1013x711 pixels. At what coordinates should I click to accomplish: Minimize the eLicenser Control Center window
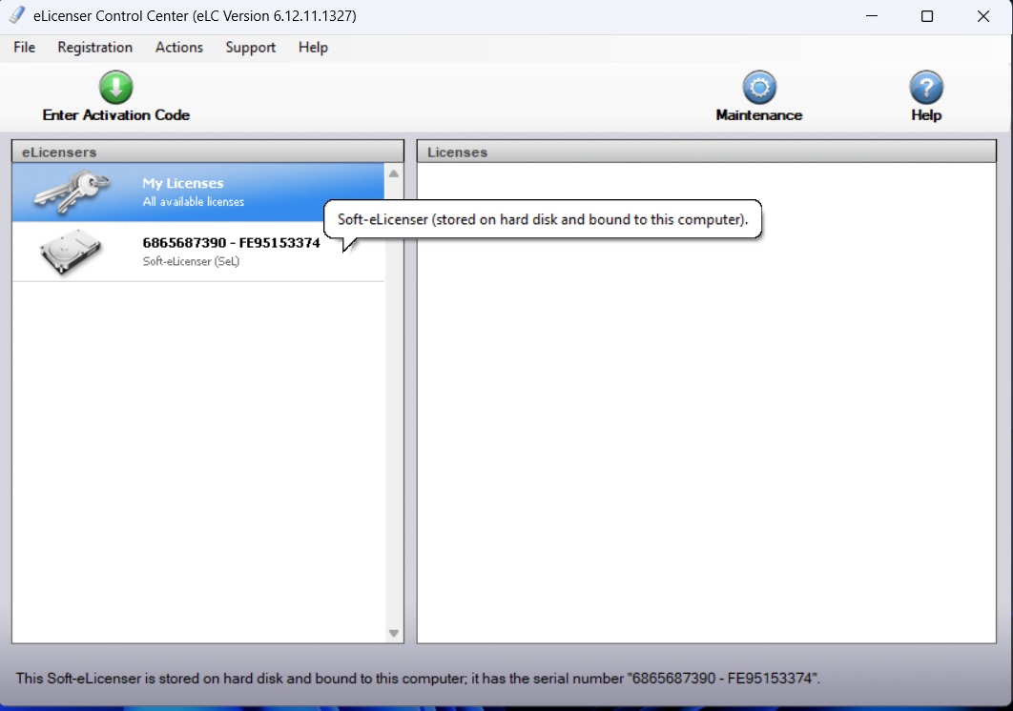click(x=872, y=16)
